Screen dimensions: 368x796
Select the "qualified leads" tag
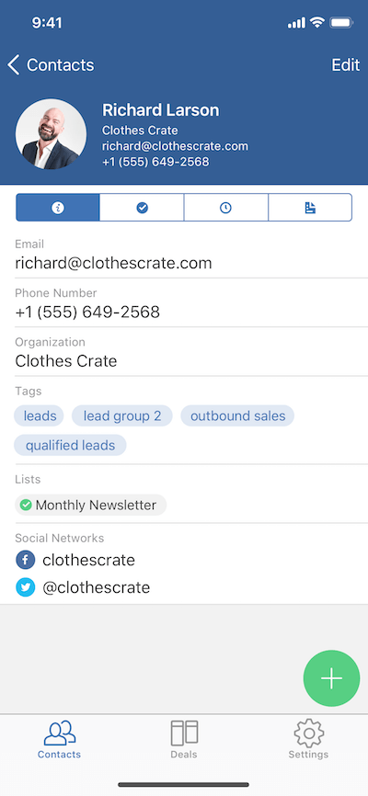pyautogui.click(x=70, y=445)
